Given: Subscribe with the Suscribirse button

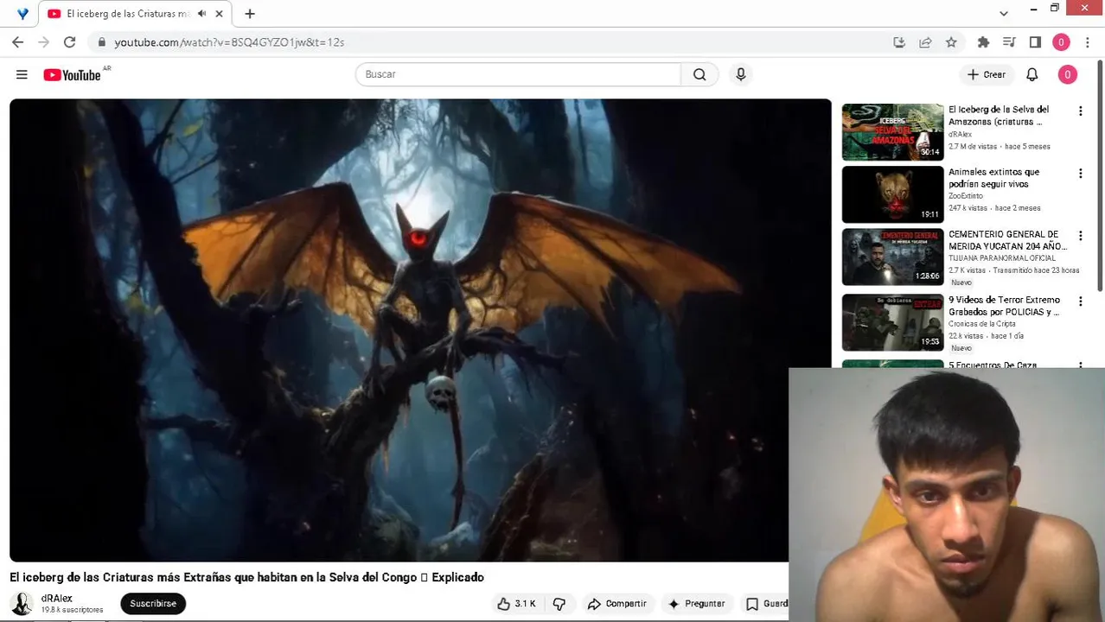Looking at the screenshot, I should tap(153, 604).
